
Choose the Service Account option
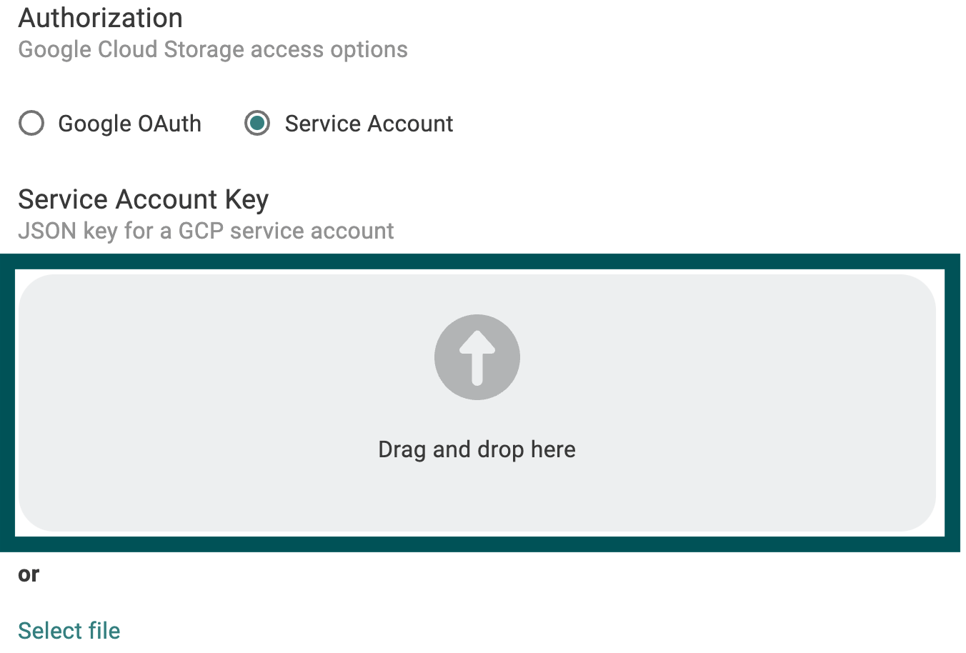pos(258,123)
